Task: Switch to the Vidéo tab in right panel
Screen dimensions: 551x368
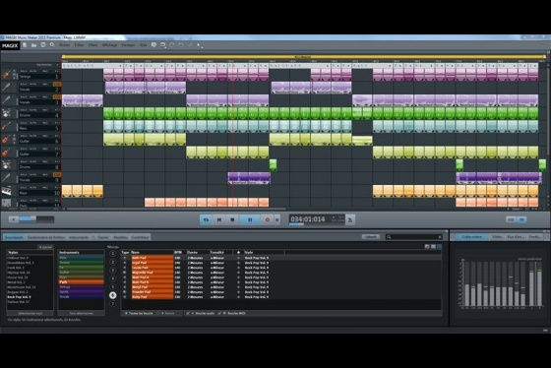Action: click(497, 237)
